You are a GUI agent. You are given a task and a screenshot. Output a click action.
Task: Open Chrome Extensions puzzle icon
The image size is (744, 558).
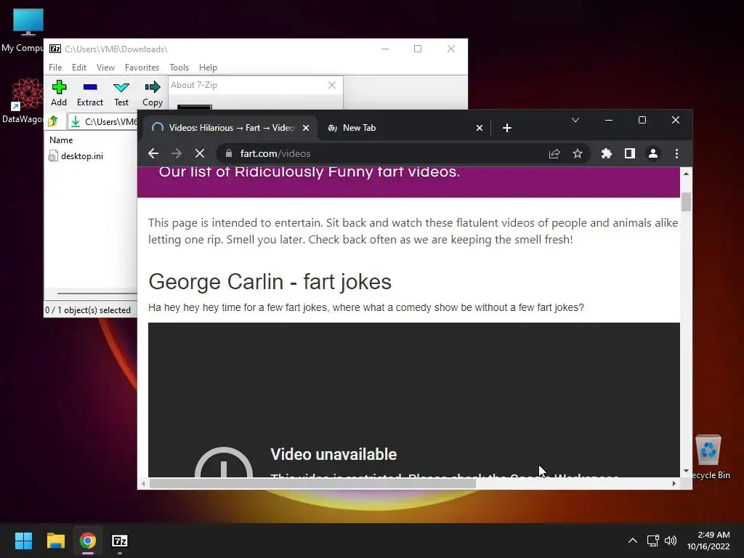pos(607,153)
